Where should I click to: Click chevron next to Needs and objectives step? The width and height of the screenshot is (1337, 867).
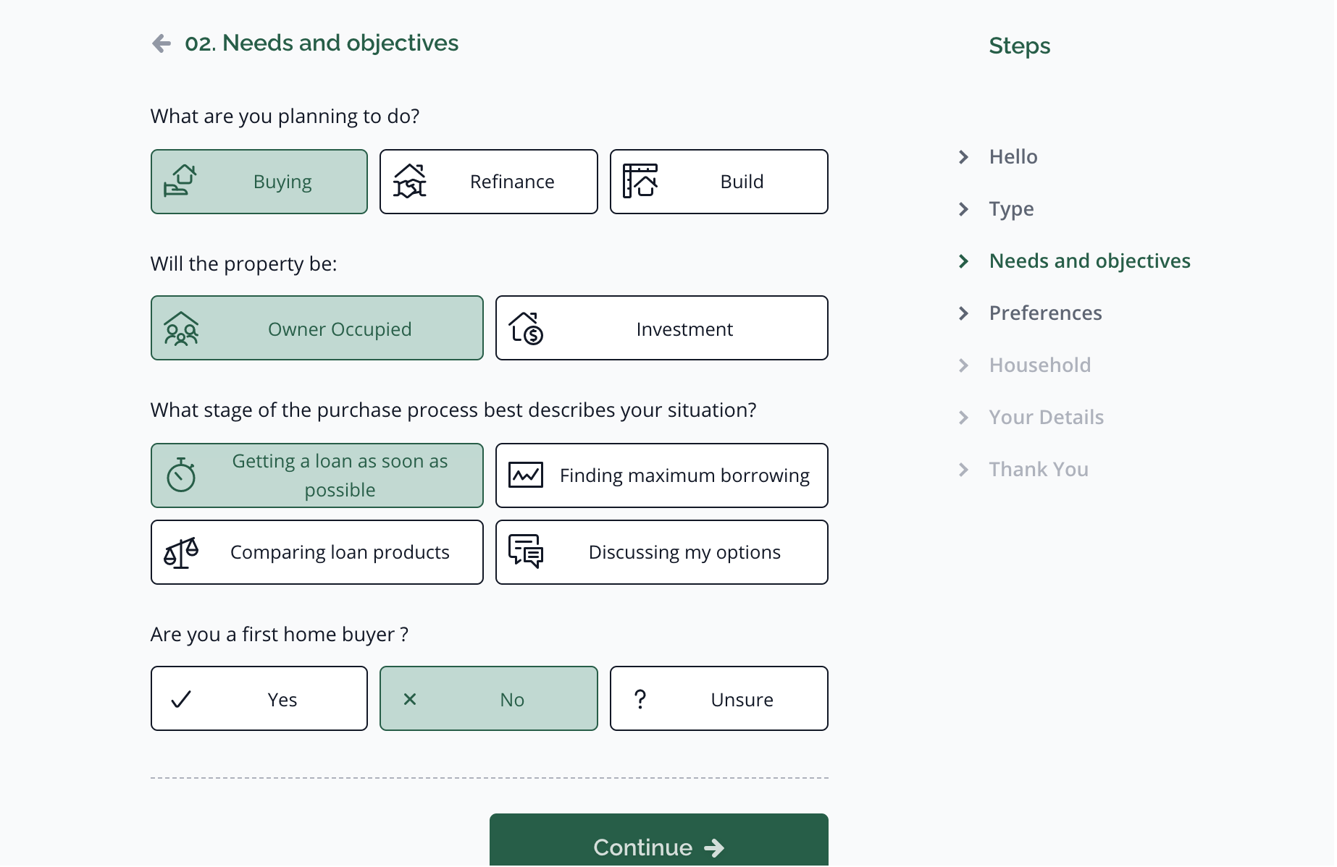(963, 261)
